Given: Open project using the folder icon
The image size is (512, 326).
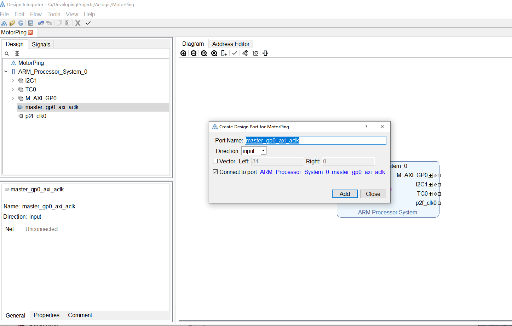Looking at the screenshot, I should tap(12, 23).
